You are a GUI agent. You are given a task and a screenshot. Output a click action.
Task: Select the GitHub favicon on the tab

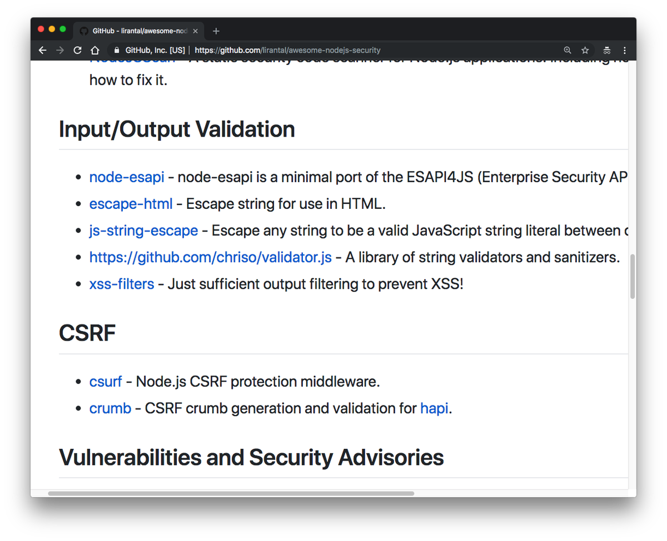tap(84, 31)
